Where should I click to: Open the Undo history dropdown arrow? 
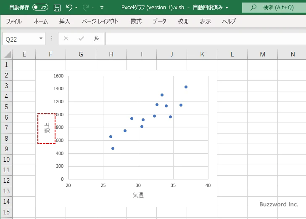pos(76,8)
